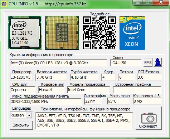Click the full processor name field
Image resolution: width=170 pixels, height=139 pixels.
point(58,63)
